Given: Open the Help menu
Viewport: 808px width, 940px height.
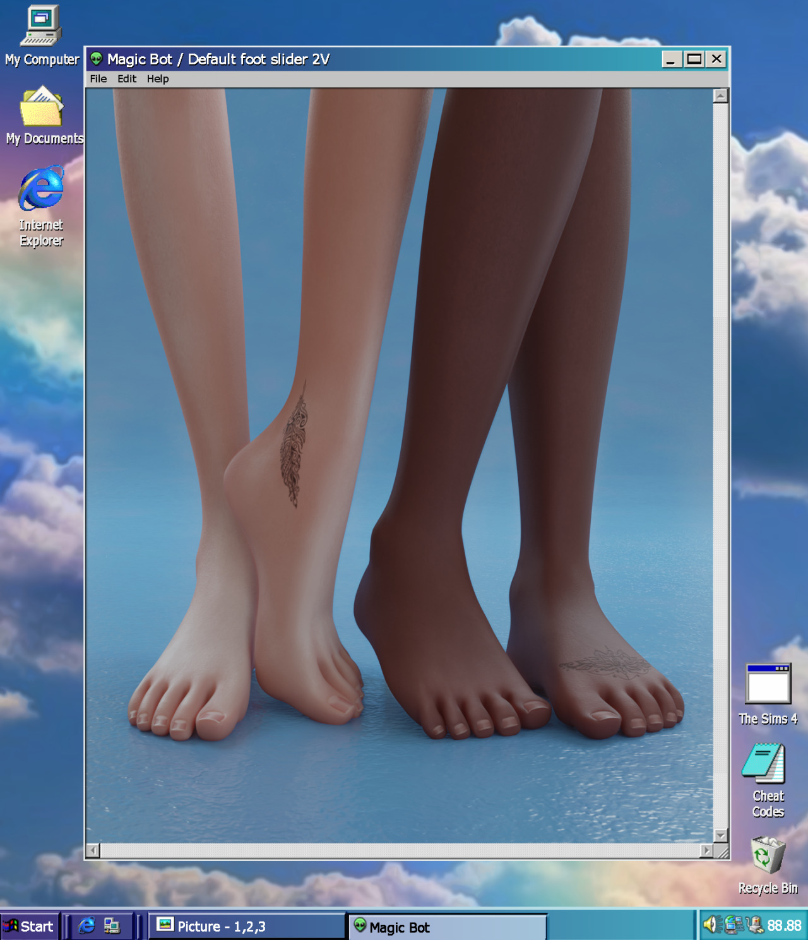Looking at the screenshot, I should click(157, 78).
